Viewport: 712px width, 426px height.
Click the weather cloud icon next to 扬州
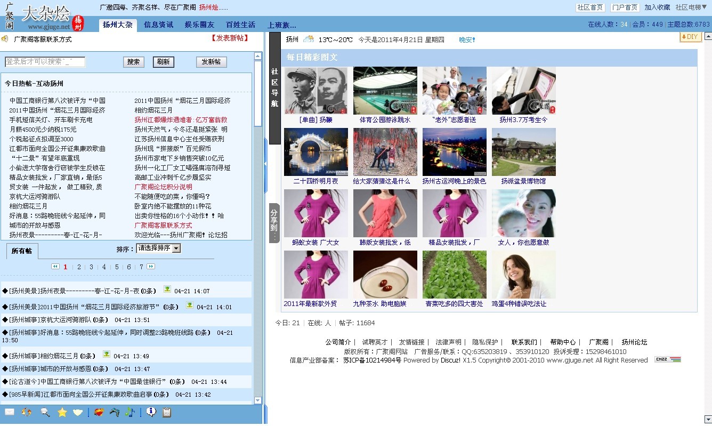308,39
